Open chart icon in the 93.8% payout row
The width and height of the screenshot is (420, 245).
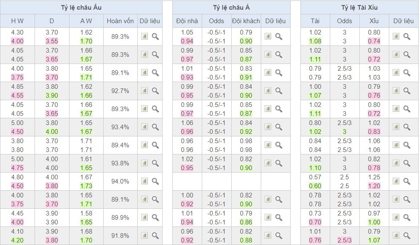(144, 163)
